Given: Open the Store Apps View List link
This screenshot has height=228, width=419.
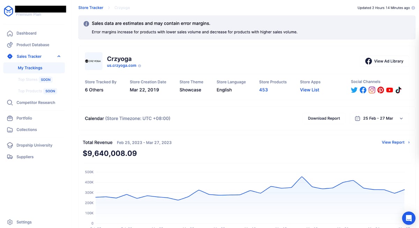Looking at the screenshot, I should click(310, 90).
